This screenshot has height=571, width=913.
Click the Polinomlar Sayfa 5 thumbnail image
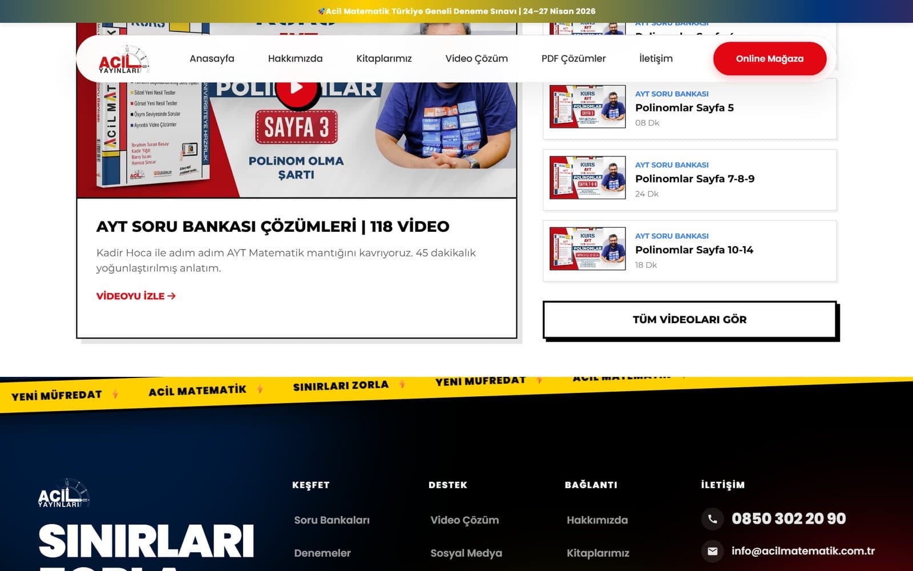click(587, 107)
